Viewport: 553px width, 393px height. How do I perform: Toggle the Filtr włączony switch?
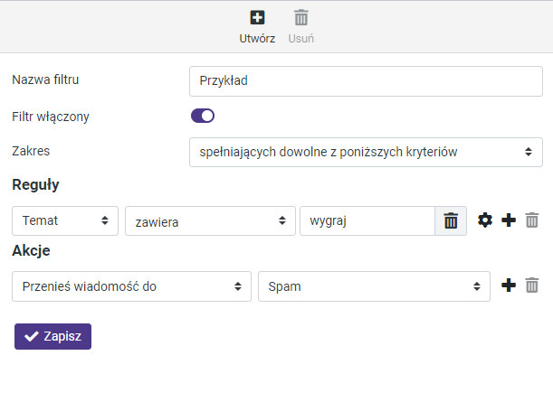click(x=202, y=116)
